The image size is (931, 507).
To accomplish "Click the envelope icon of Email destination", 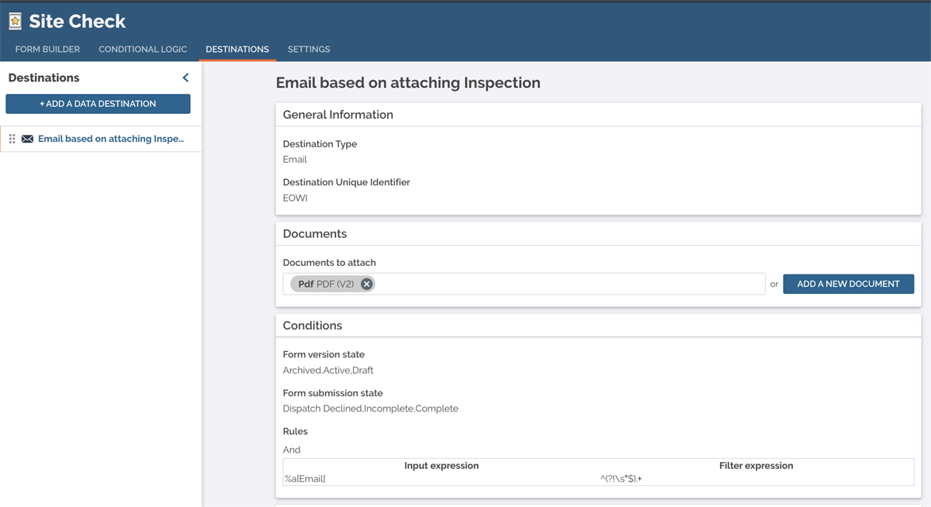I will pyautogui.click(x=27, y=139).
